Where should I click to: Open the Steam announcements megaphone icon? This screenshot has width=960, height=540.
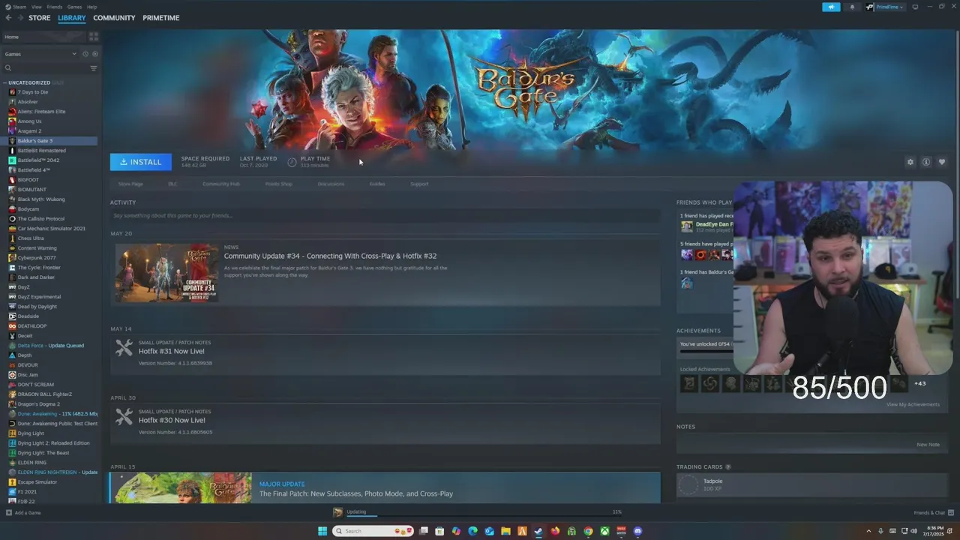point(831,7)
